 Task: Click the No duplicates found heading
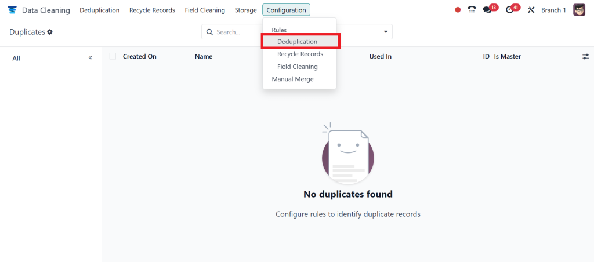[348, 194]
